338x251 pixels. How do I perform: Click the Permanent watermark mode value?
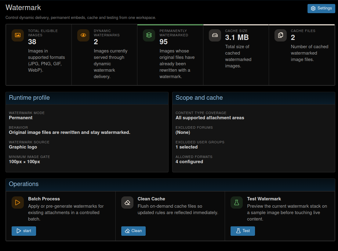21,118
